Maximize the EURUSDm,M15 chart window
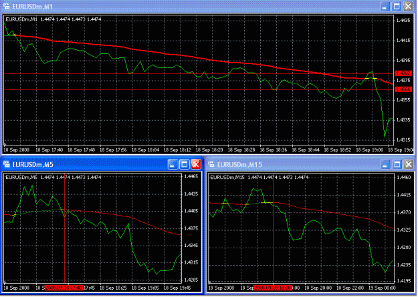Screen dimensions: 418x297 tap(397, 164)
